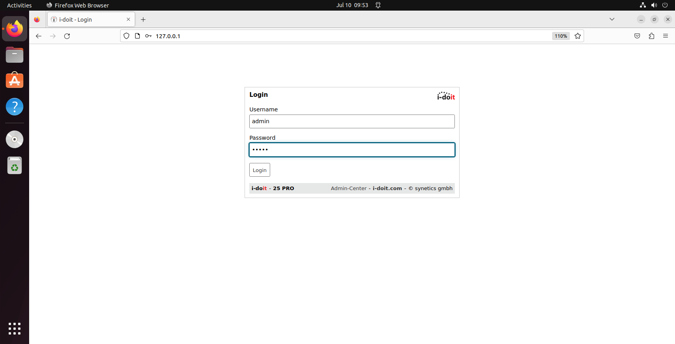
Task: Click the 'Username' label
Action: pos(263,109)
